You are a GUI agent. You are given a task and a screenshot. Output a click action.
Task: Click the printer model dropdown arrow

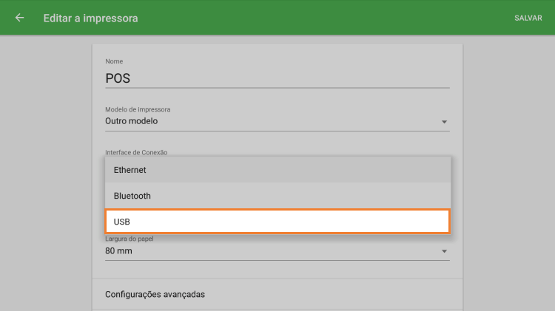click(x=444, y=122)
